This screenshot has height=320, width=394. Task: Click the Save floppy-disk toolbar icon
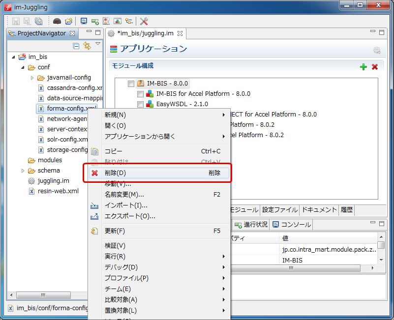16,21
